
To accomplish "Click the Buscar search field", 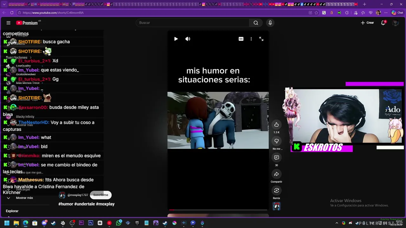I will click(x=193, y=23).
